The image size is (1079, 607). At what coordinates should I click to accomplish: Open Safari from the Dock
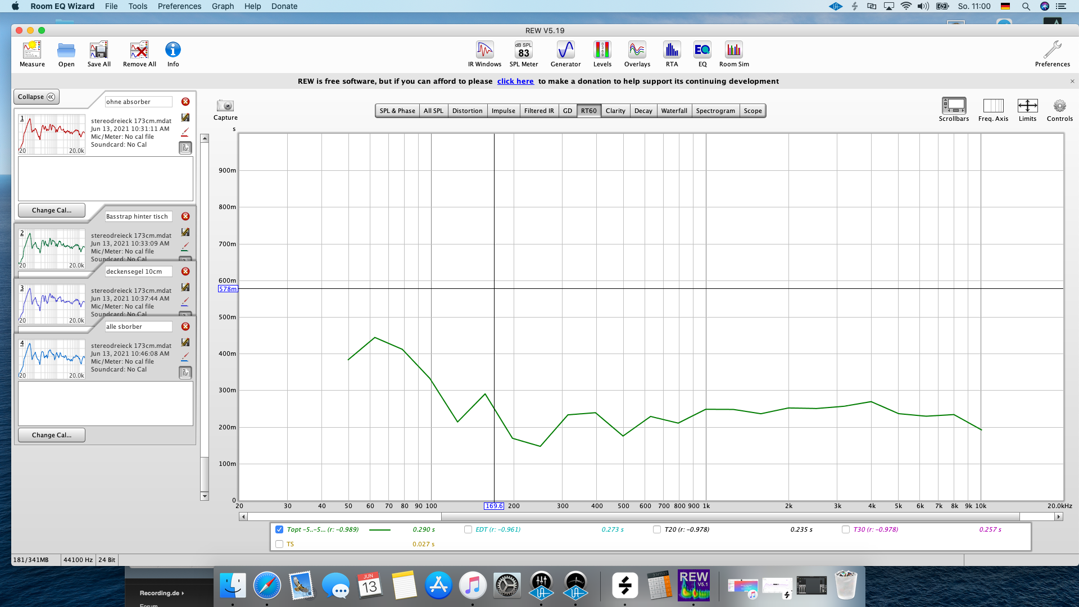point(267,586)
